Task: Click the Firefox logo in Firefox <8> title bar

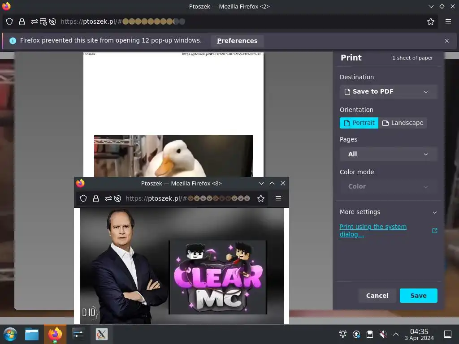Action: point(80,183)
